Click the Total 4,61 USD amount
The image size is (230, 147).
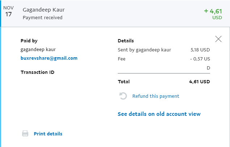(200, 81)
